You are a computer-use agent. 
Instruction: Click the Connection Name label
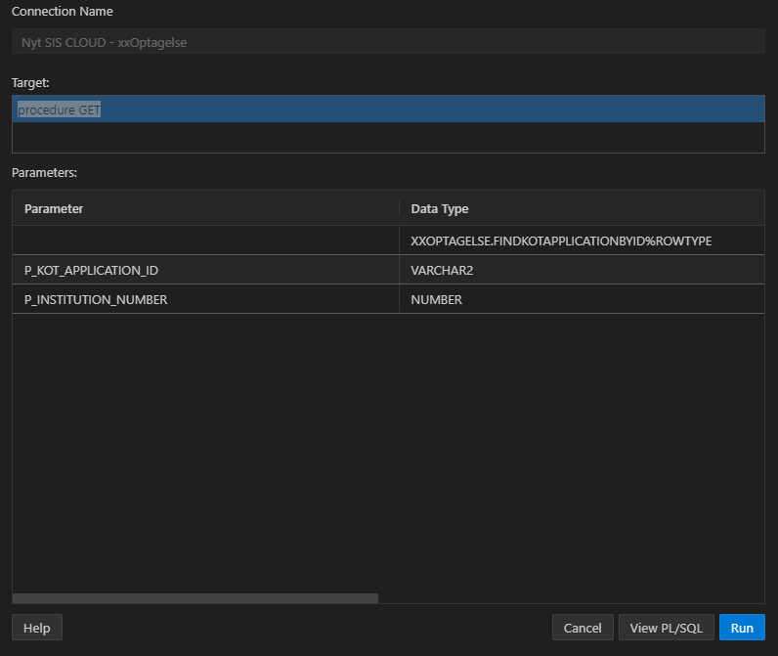62,12
